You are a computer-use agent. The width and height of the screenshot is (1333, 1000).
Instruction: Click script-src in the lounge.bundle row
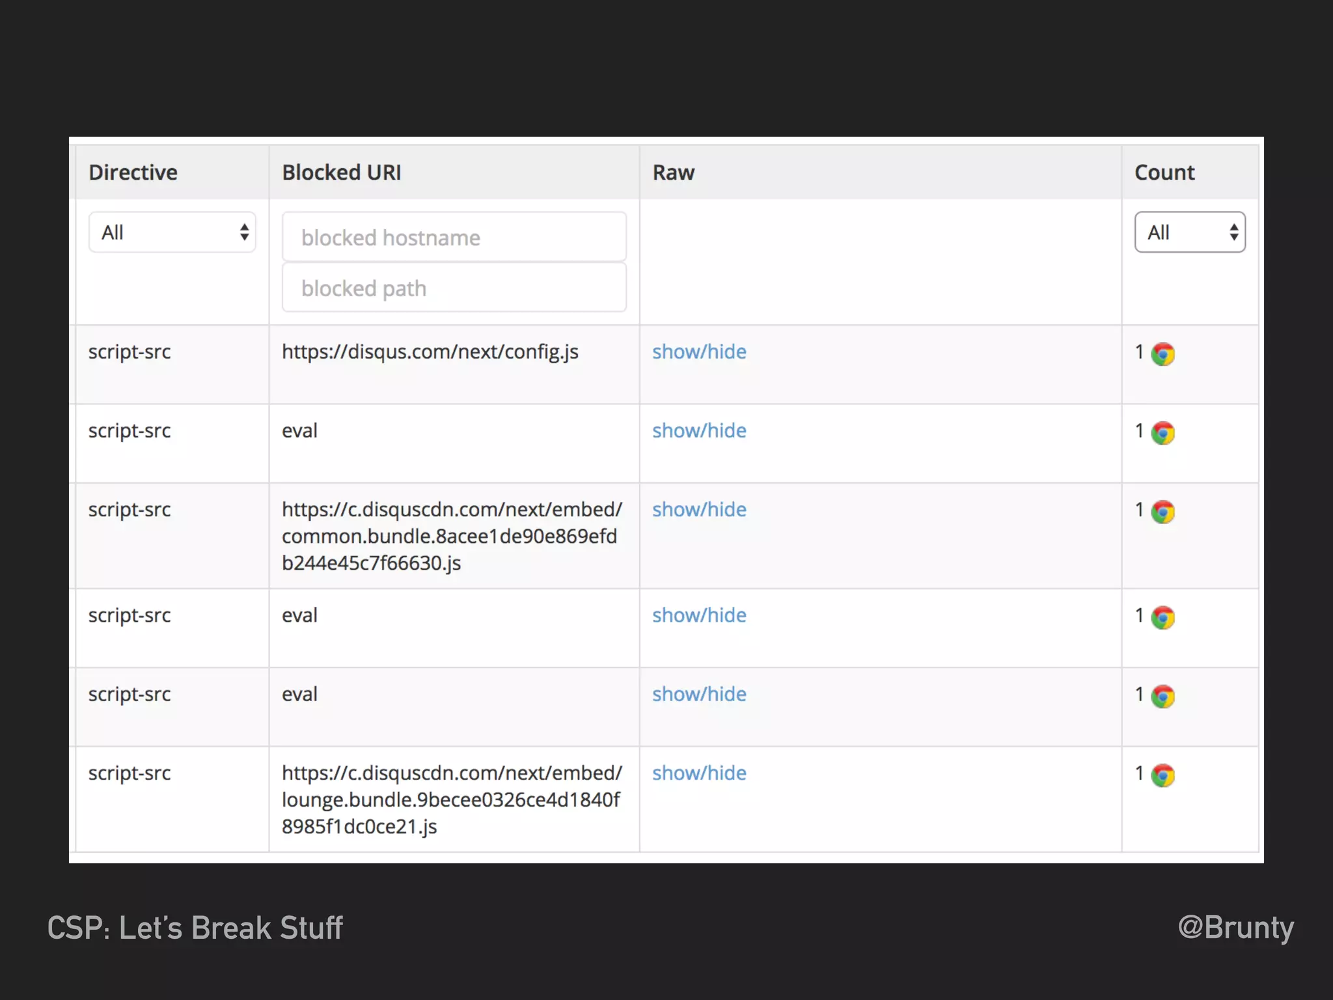point(130,773)
